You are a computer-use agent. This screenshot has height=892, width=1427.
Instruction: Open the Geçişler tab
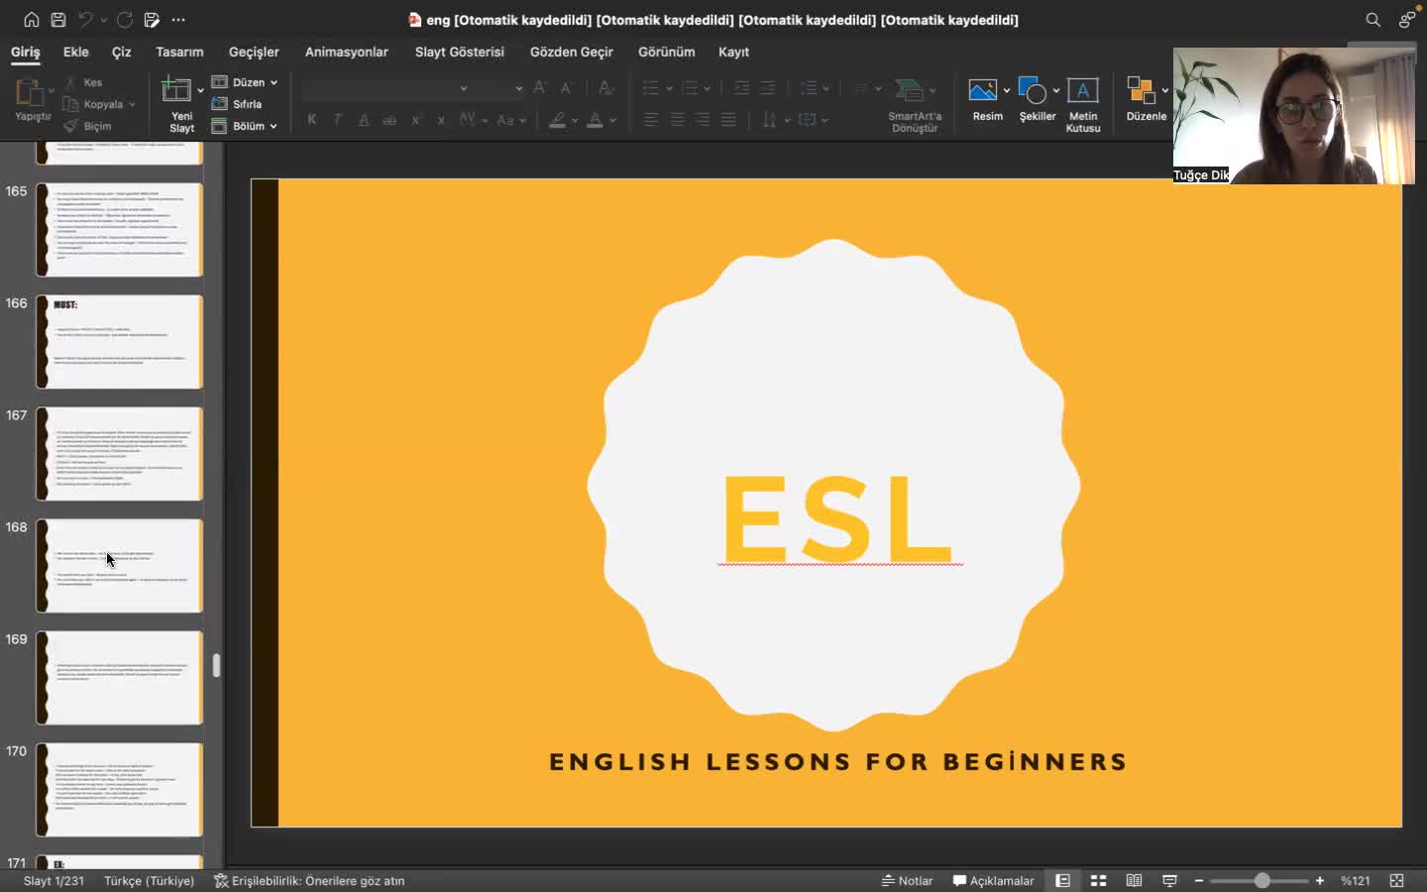point(254,52)
